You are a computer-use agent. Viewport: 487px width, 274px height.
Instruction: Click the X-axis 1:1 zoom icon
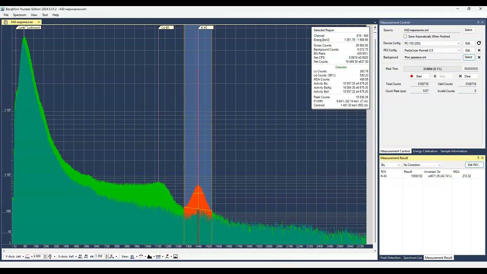(x=91, y=256)
